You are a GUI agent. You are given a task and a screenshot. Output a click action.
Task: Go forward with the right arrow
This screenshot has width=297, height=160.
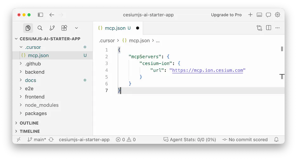(61, 15)
